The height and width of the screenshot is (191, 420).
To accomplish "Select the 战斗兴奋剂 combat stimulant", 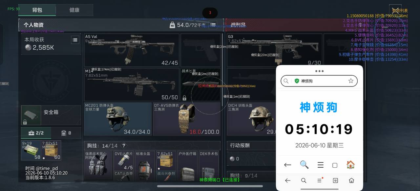I will pyautogui.click(x=166, y=176).
